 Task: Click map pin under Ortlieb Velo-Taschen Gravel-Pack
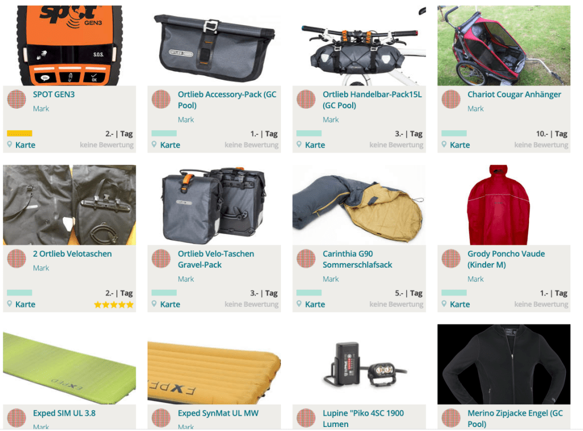point(154,303)
